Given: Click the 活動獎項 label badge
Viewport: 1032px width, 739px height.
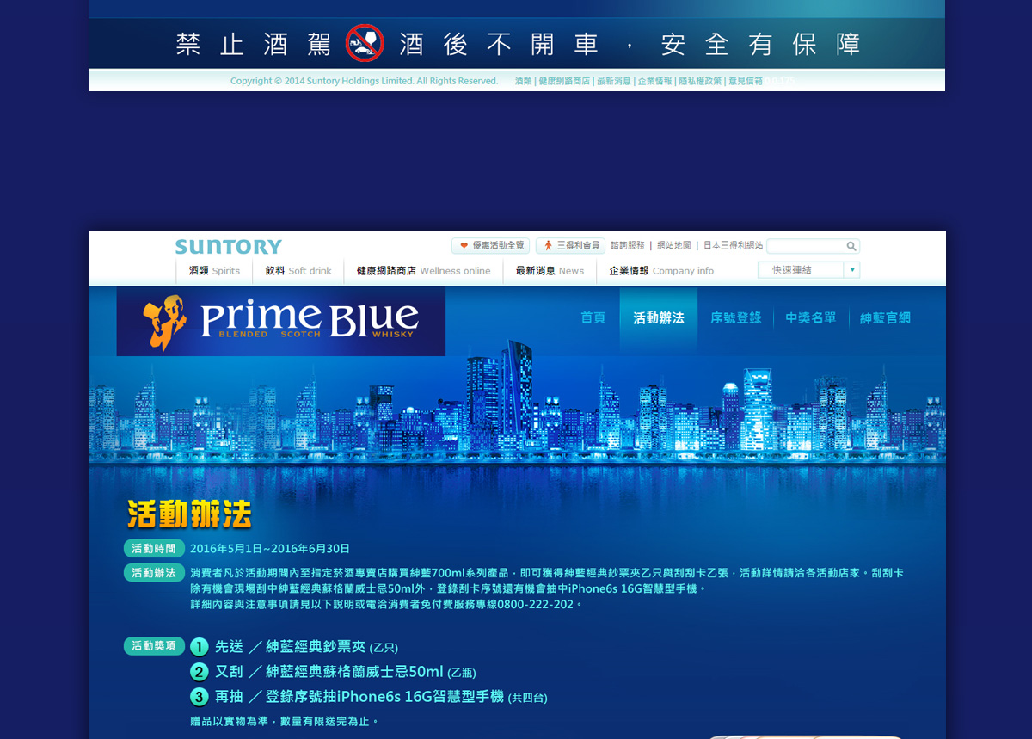Looking at the screenshot, I should 154,646.
